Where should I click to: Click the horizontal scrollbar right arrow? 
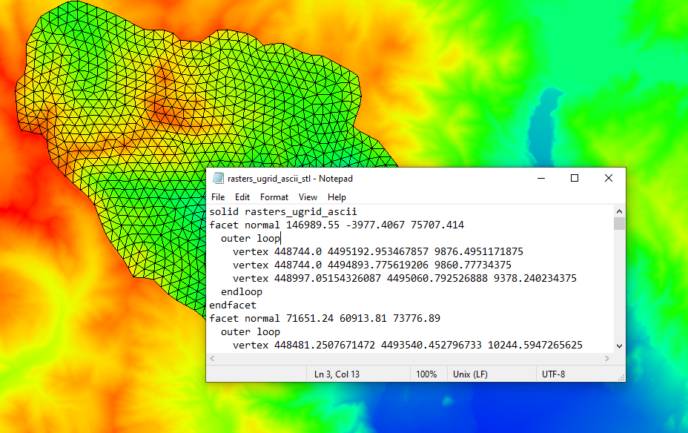pyautogui.click(x=607, y=358)
